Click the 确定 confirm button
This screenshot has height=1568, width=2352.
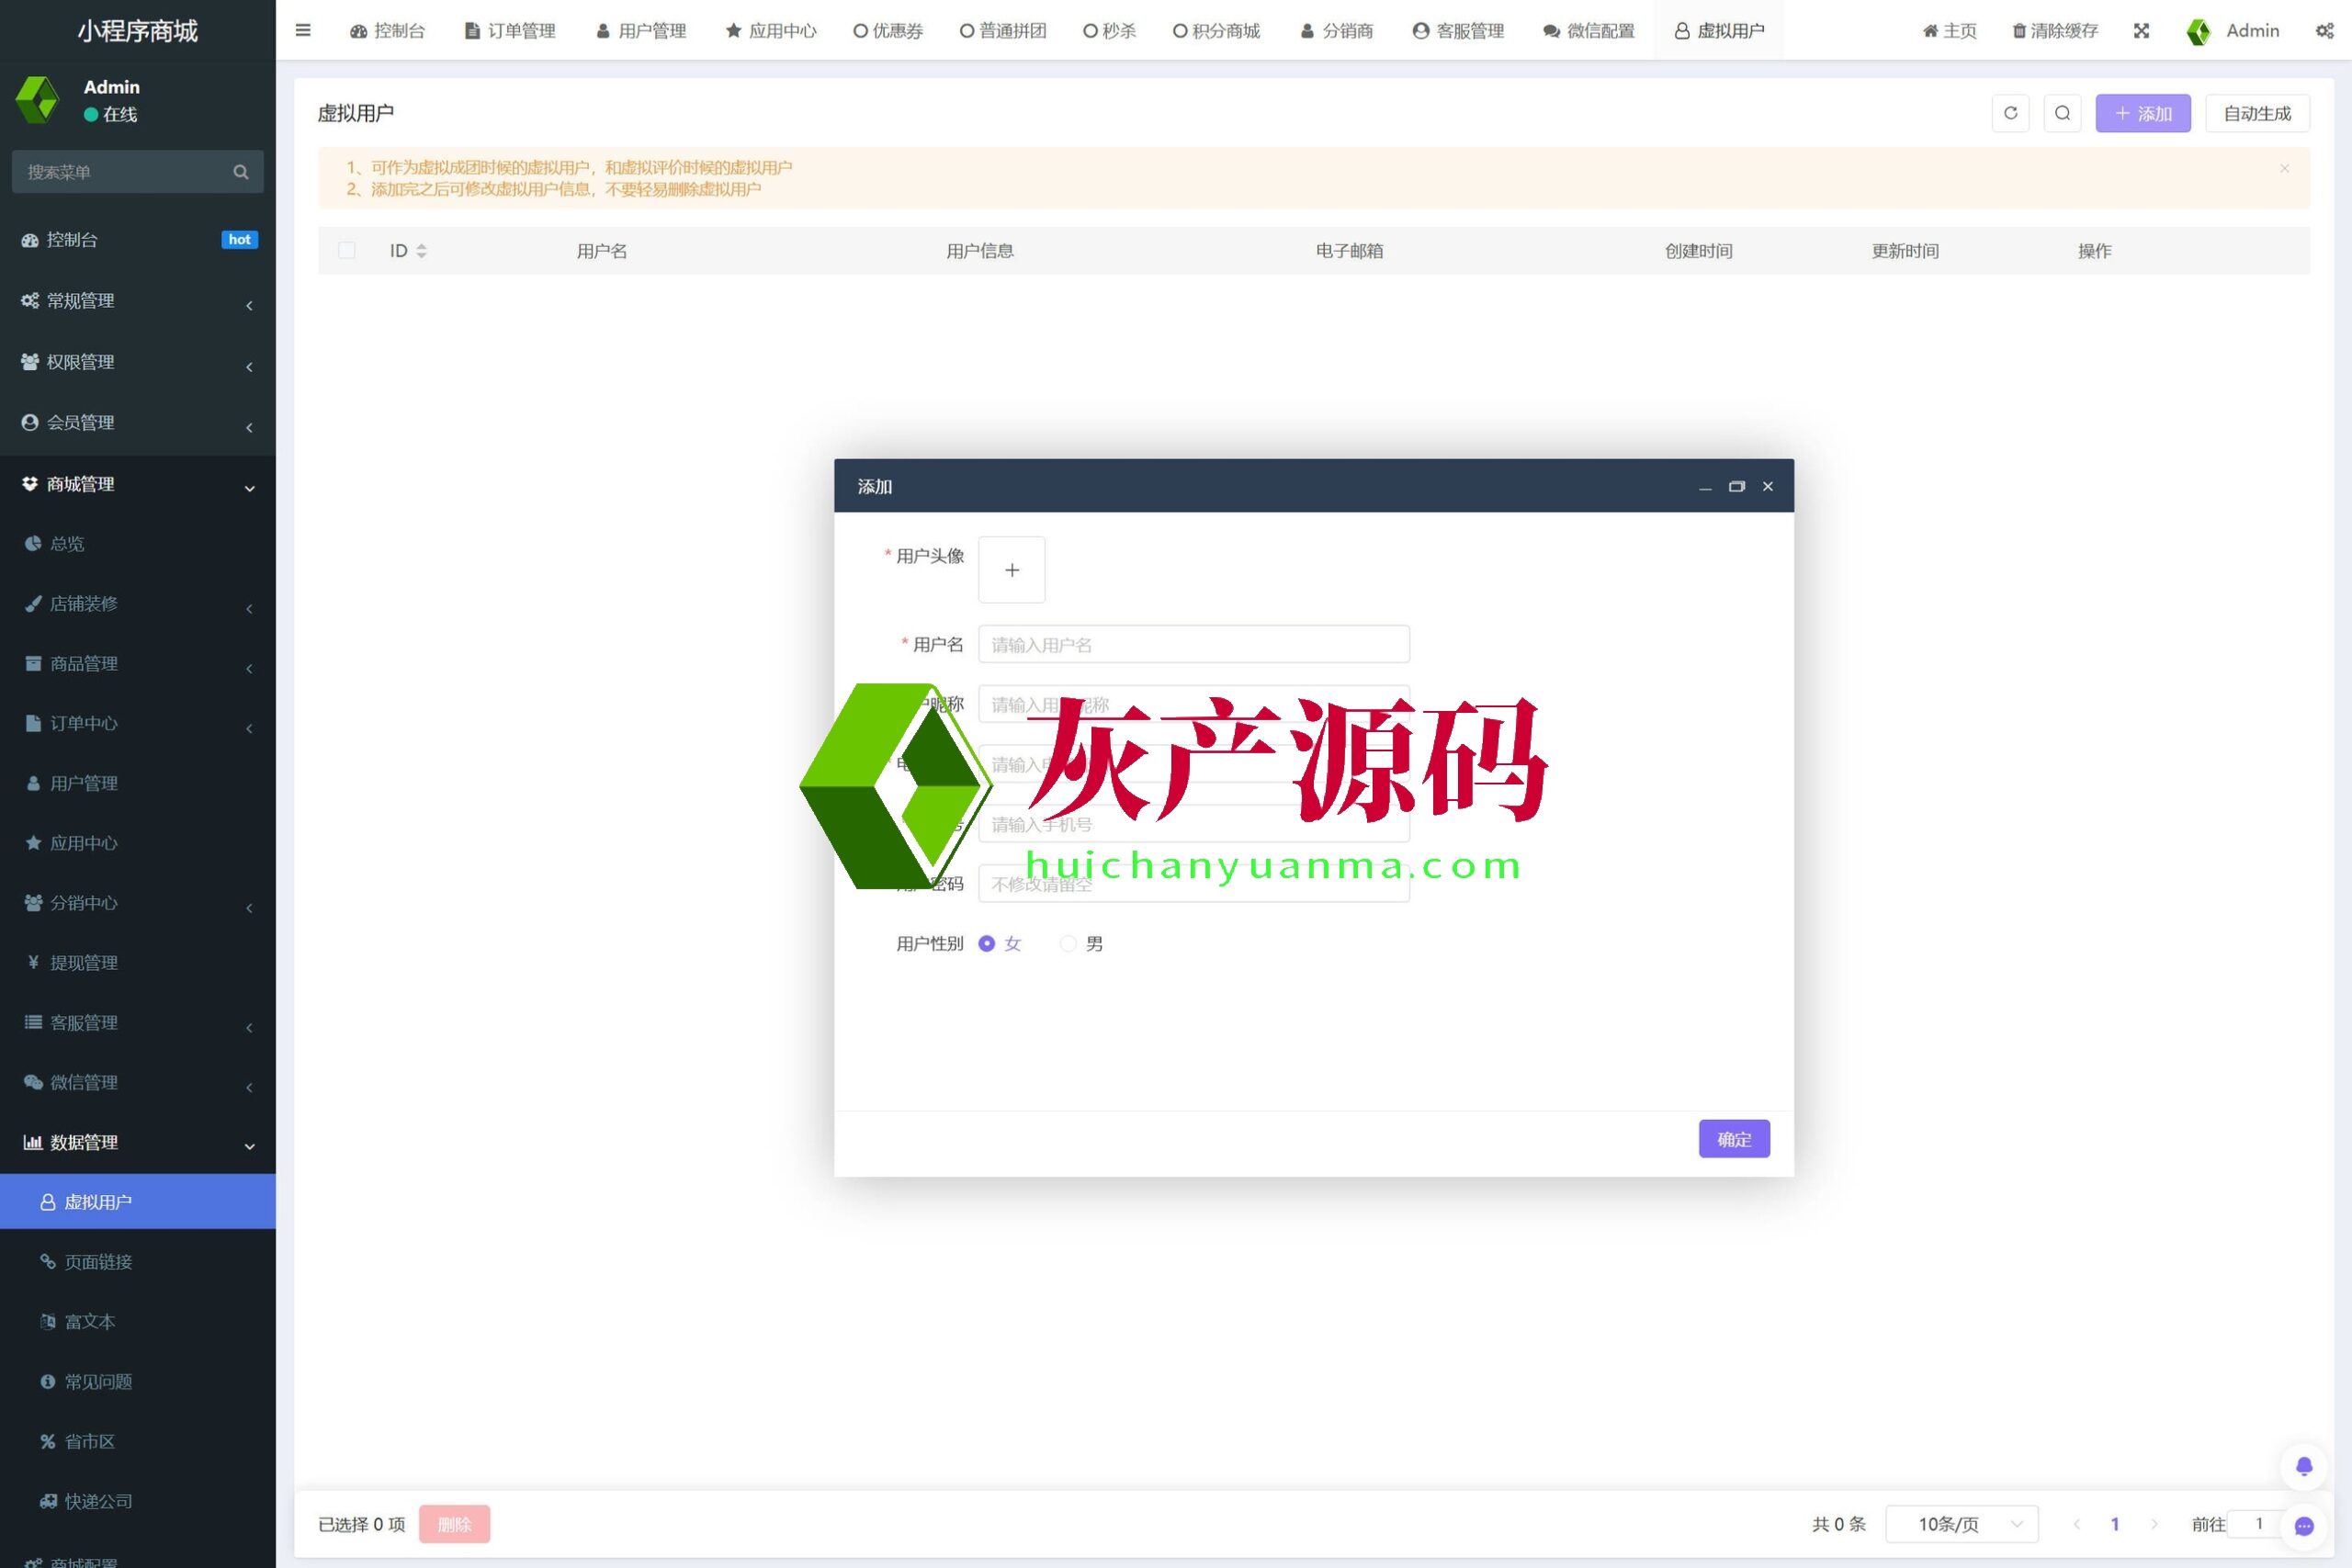1733,1138
